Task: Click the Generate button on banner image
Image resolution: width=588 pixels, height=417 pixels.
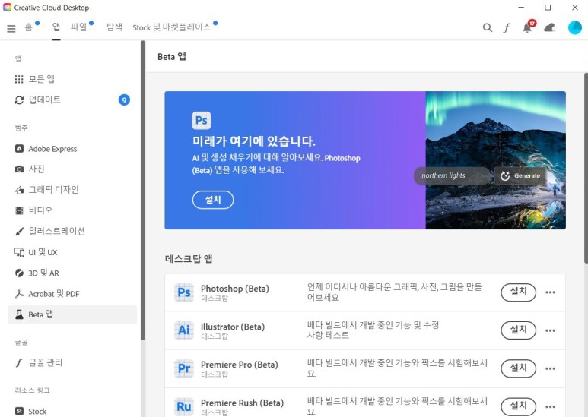Action: pyautogui.click(x=520, y=175)
